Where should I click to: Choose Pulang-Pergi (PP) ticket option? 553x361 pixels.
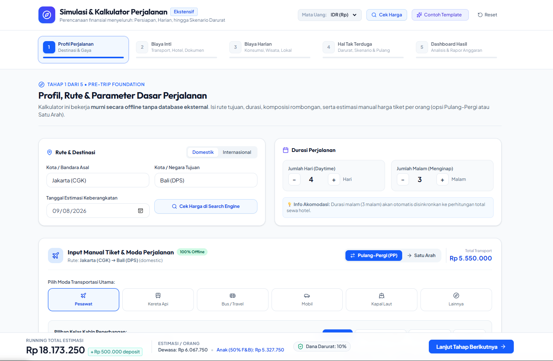pyautogui.click(x=374, y=256)
